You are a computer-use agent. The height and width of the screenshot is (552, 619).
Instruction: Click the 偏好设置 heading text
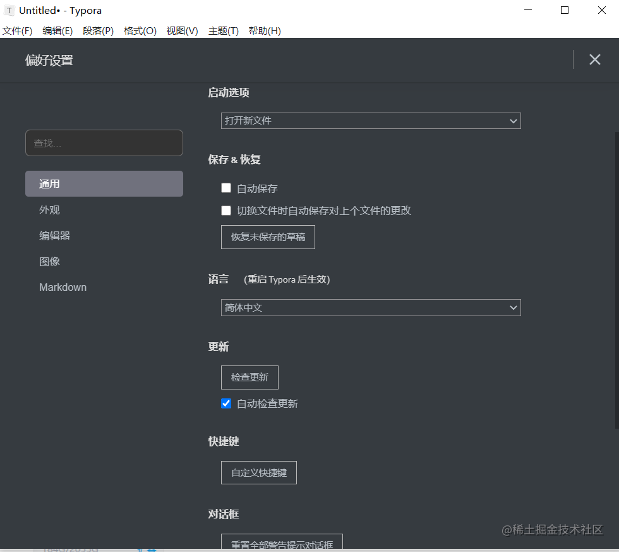coord(49,61)
